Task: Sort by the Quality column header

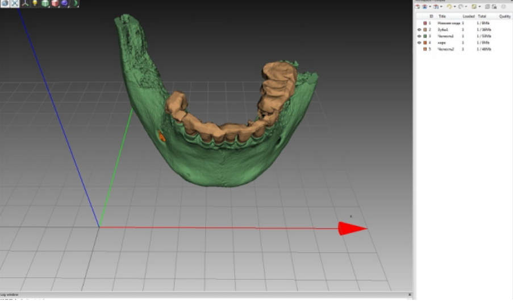Action: coord(505,17)
